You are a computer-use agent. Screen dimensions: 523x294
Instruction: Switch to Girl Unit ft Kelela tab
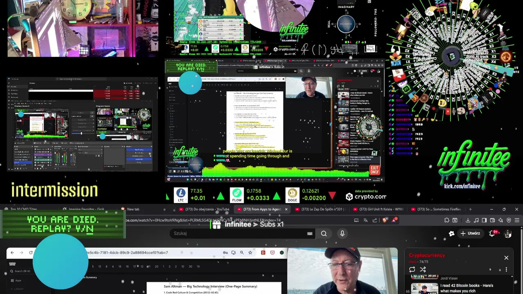coord(378,209)
